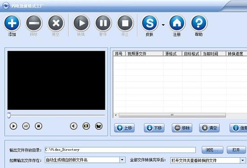The height and width of the screenshot is (168, 247).
Task: Click the 目标格式 column header
Action: pyautogui.click(x=191, y=53)
